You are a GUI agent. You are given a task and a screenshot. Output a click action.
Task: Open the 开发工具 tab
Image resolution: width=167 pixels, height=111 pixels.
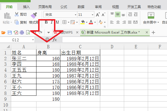click(x=134, y=7)
